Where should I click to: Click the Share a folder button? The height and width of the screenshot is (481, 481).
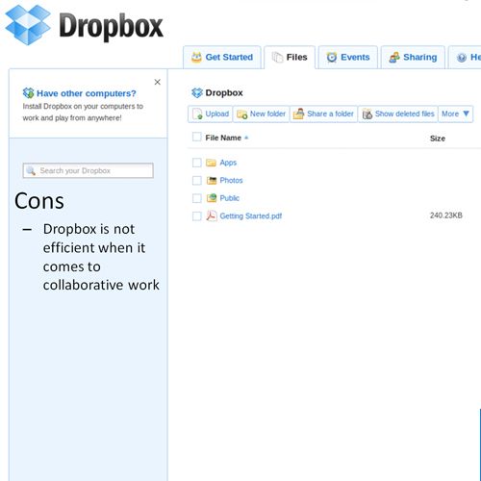click(x=323, y=114)
